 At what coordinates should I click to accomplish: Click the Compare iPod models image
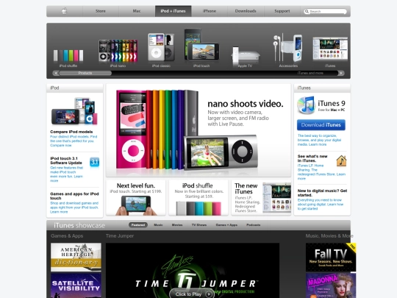74,112
